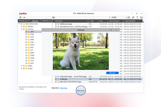Uncheck the AlbMuseum.jpg file checkbox
Viewport: 161px width, 107px height.
pyautogui.click(x=56, y=24)
